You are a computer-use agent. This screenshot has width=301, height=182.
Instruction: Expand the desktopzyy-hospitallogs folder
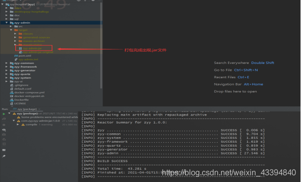[x=6, y=12]
